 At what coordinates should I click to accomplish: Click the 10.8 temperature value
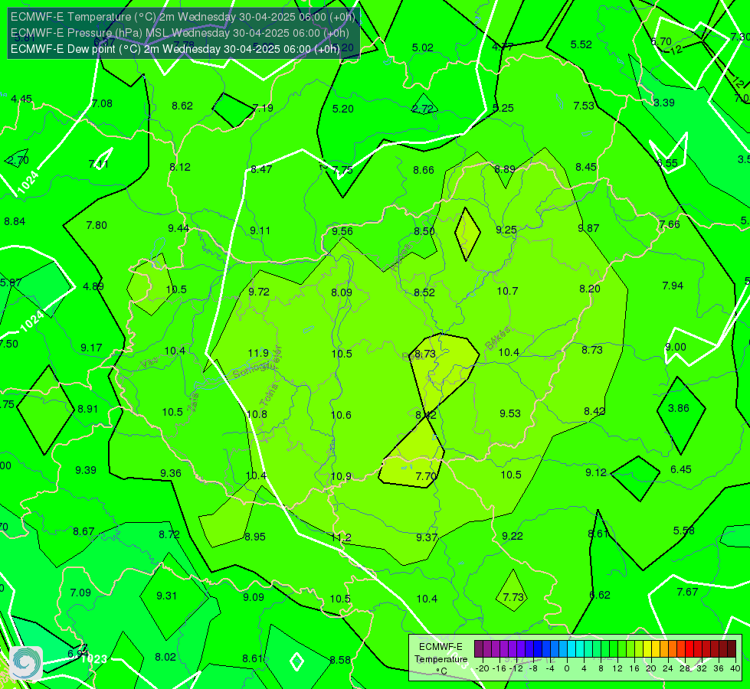pyautogui.click(x=257, y=414)
